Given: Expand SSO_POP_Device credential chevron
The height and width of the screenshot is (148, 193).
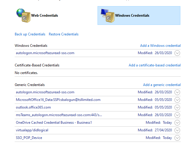Looking at the screenshot, I should click(177, 138).
